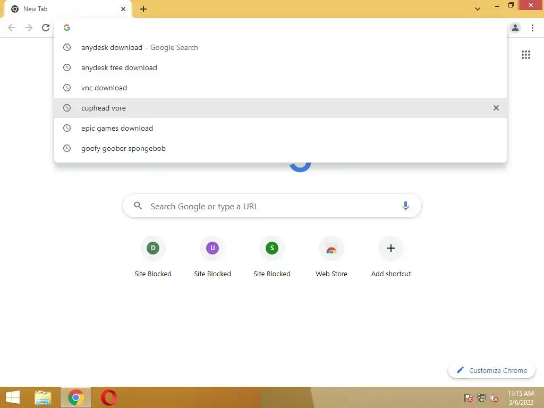Select 'goofy goober spongebob' suggestion
This screenshot has height=408, width=544.
280,148
